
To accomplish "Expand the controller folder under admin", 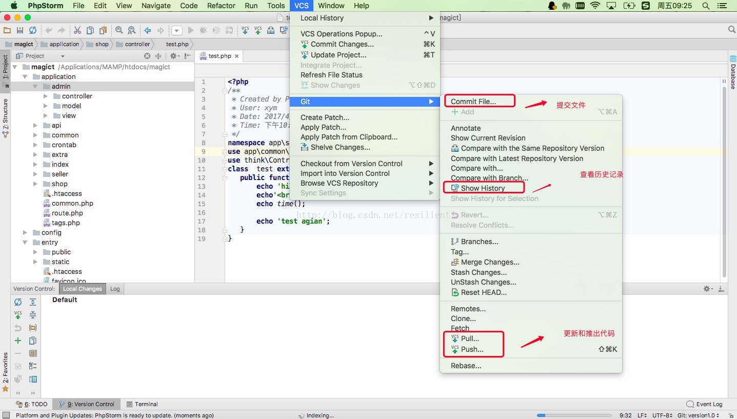I will point(46,96).
